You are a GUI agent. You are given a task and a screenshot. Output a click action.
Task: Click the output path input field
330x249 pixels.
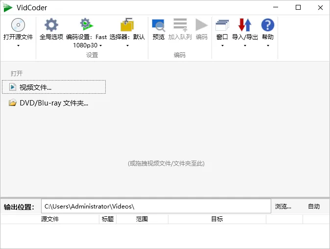156,206
